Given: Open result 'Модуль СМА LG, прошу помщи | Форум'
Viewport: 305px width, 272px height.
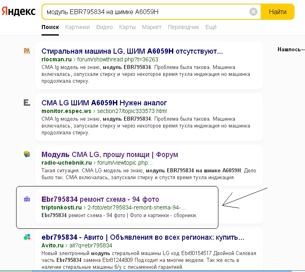Looking at the screenshot, I should [x=110, y=155].
